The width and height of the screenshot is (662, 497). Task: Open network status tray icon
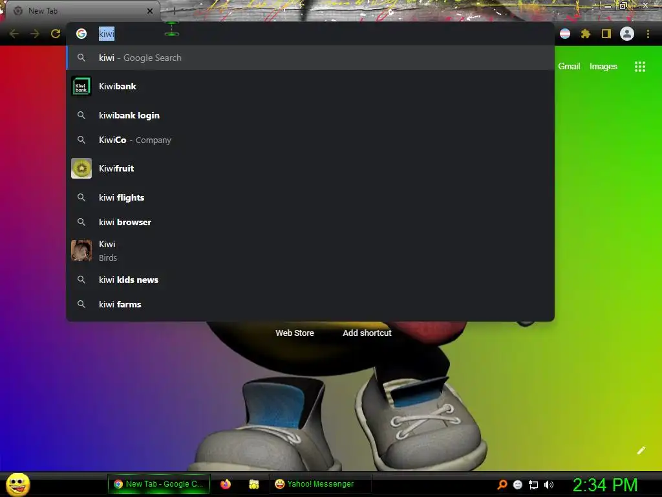533,485
